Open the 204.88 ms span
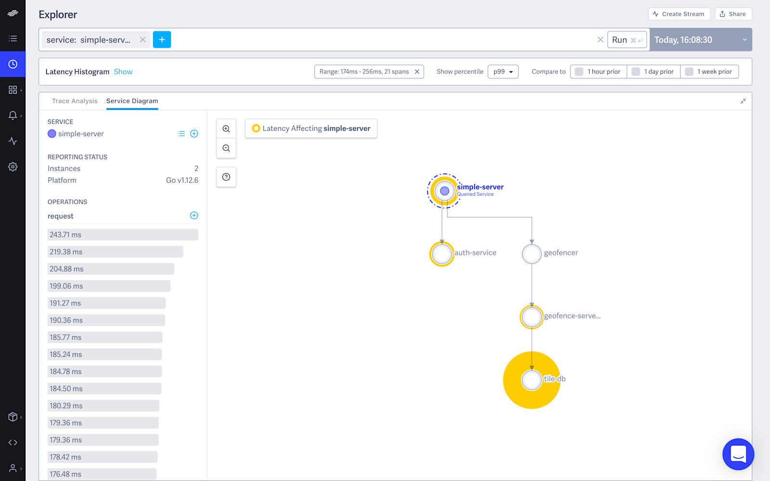This screenshot has height=481, width=770. click(x=111, y=269)
